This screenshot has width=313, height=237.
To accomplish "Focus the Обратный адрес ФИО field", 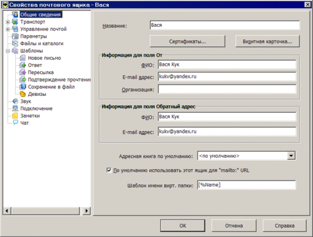I will pos(227,117).
